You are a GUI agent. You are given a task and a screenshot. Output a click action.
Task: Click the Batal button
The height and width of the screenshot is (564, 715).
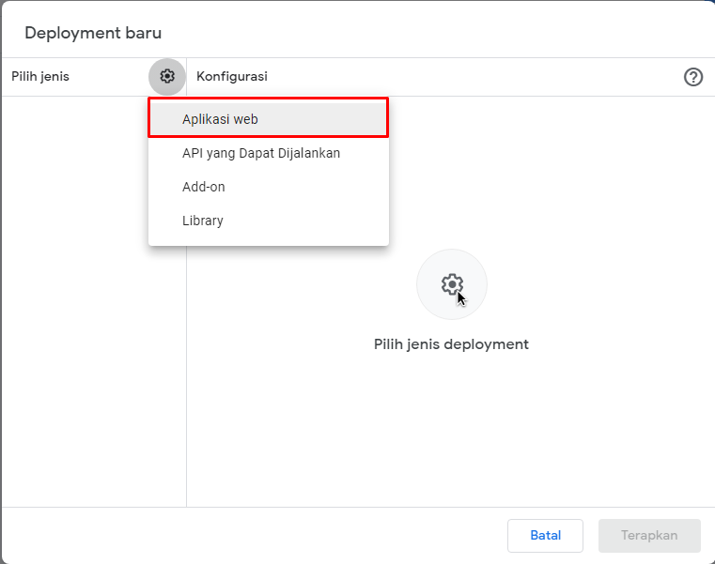point(545,535)
